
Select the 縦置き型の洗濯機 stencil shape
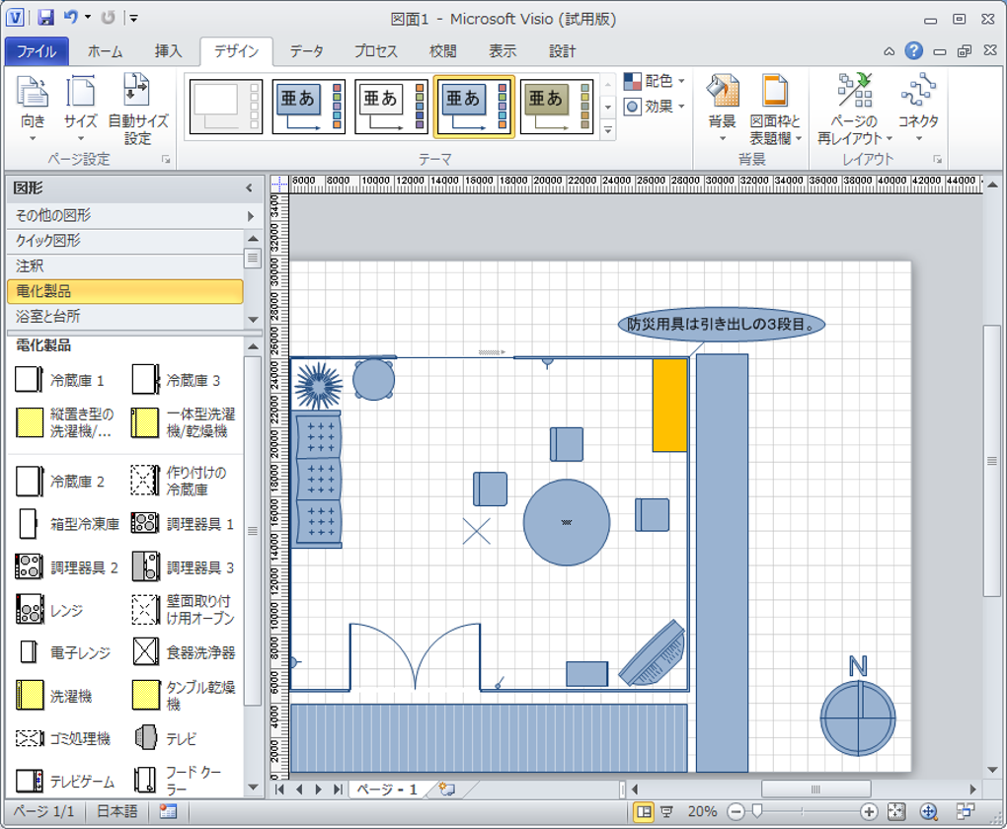tap(65, 422)
